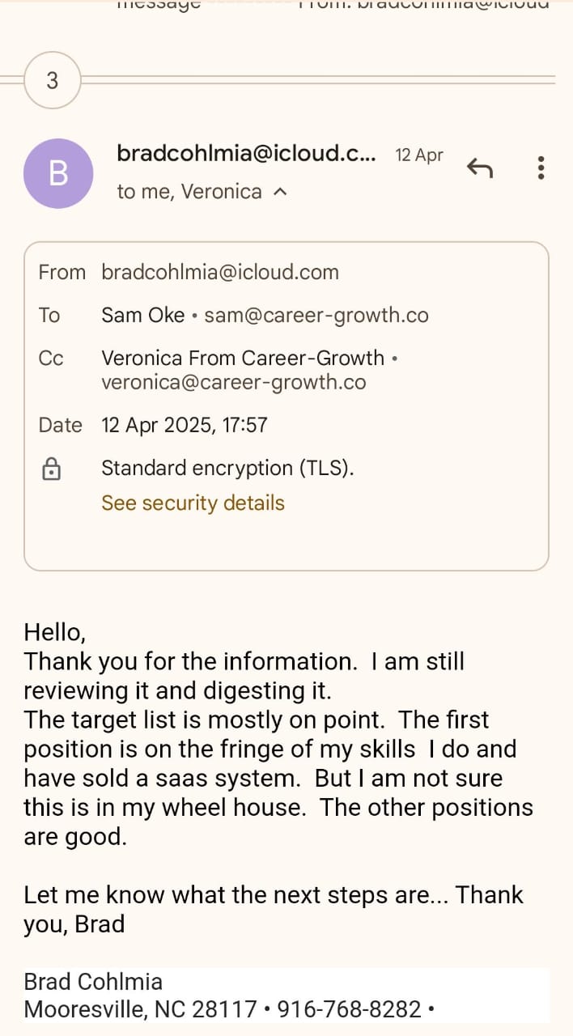
Task: Tap the reply arrow icon
Action: coord(480,168)
